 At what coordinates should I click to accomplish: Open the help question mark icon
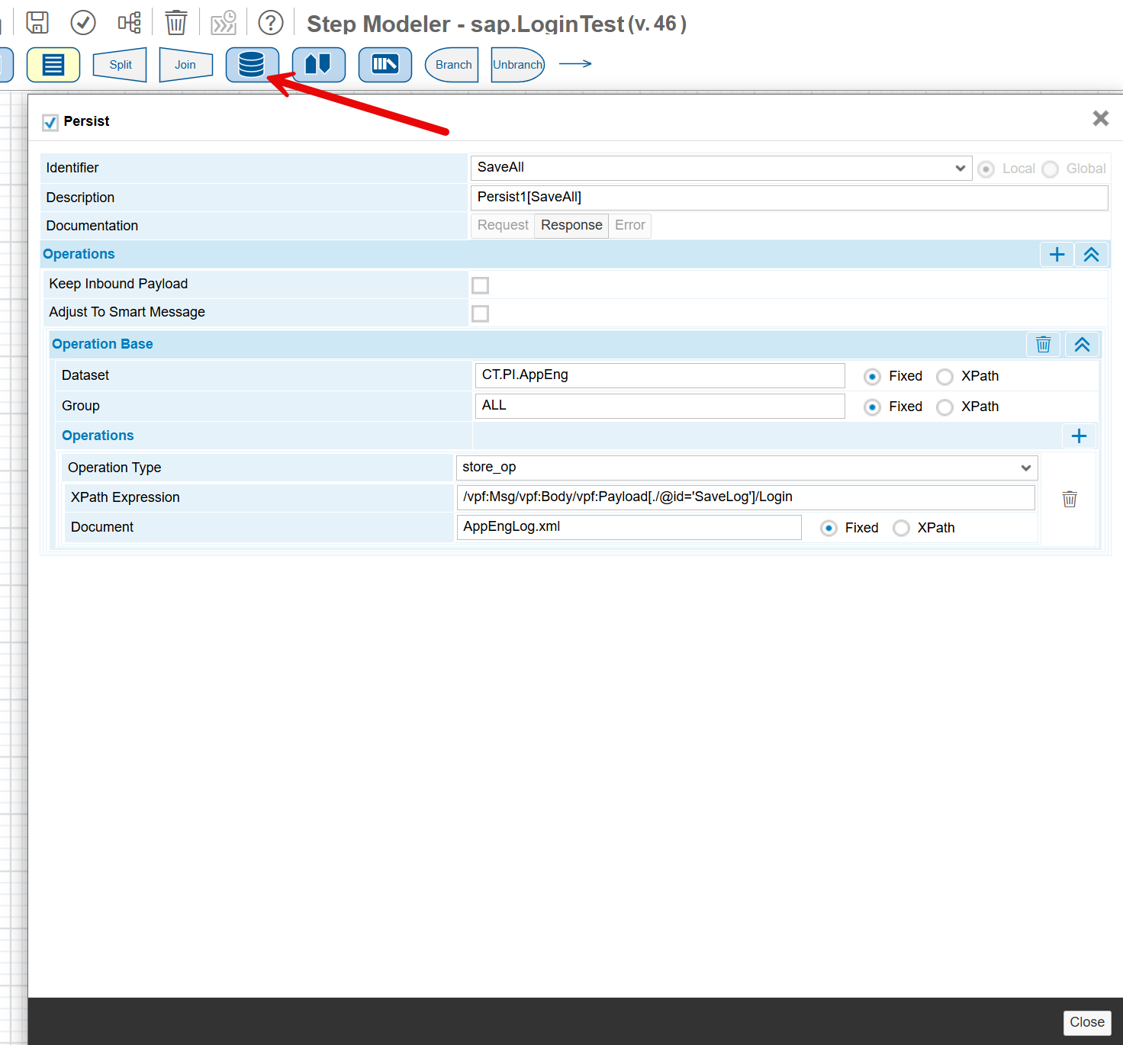click(271, 23)
